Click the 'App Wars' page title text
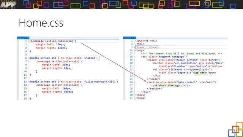 (200, 73)
